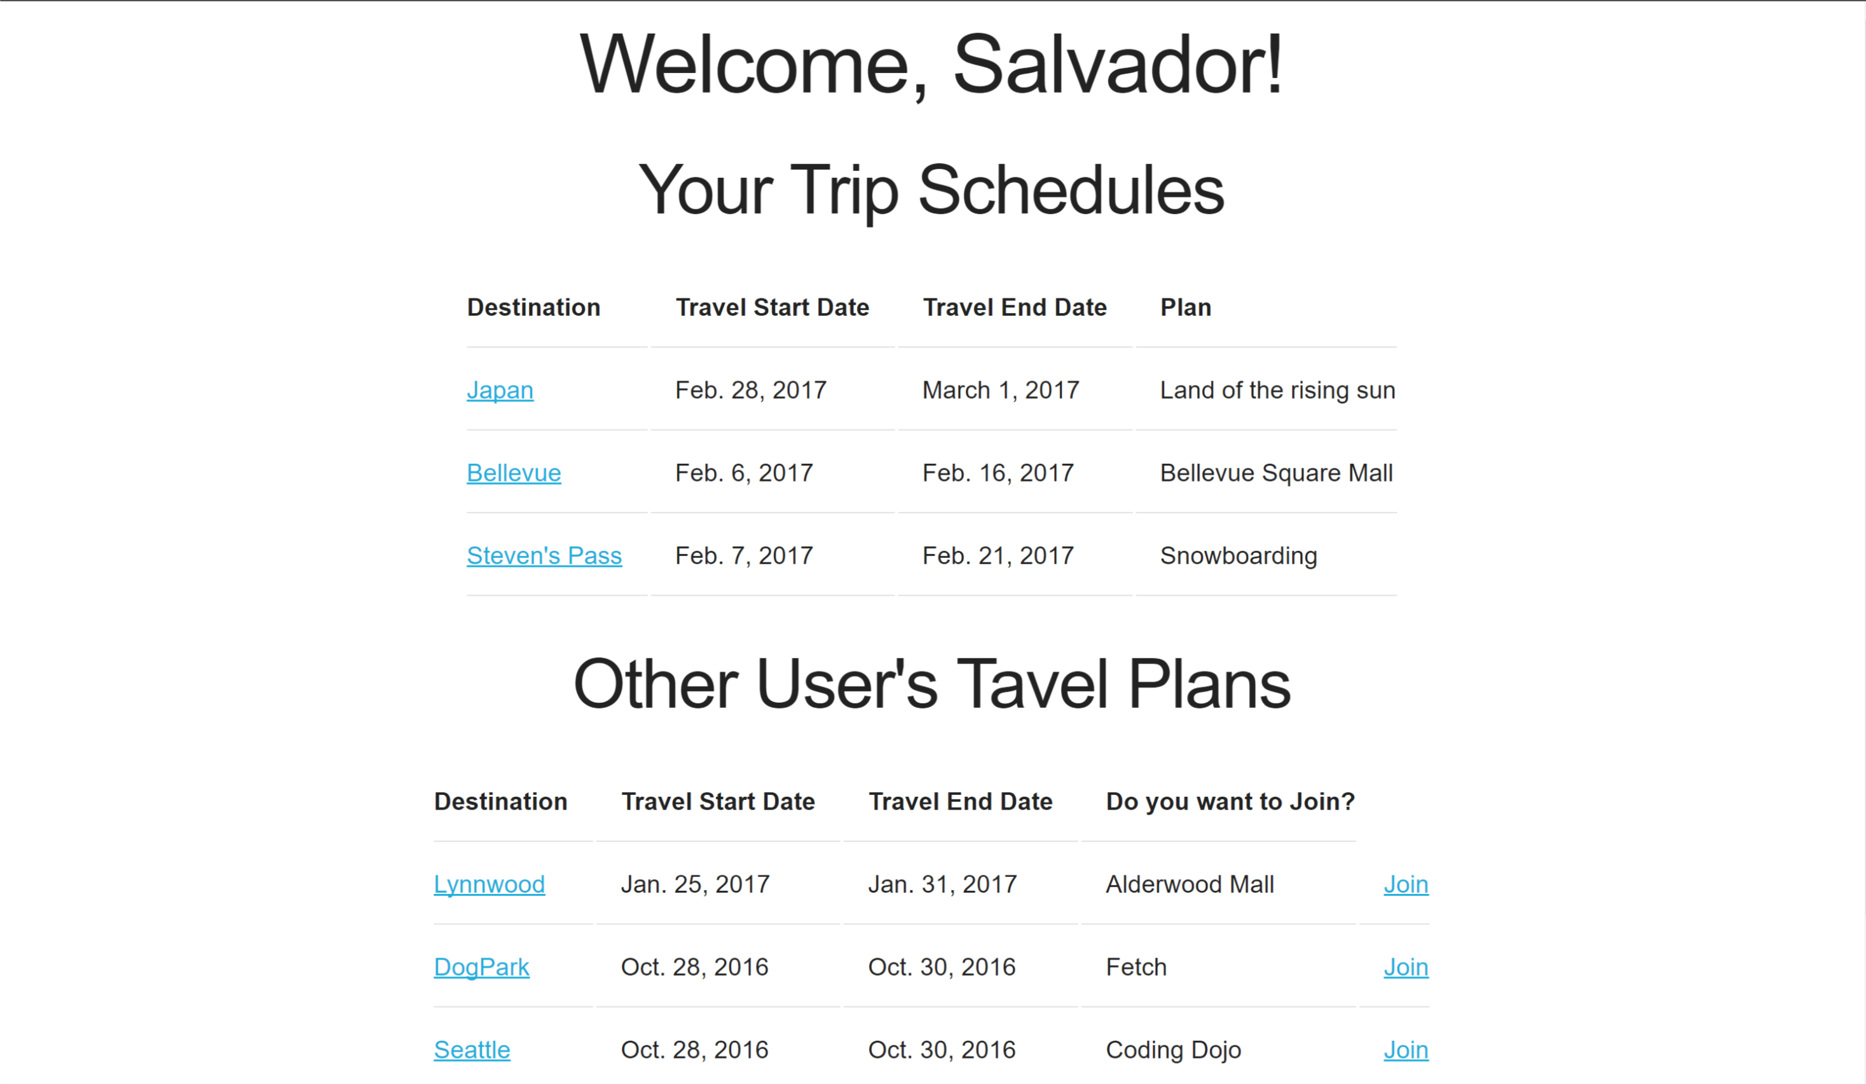Join the DogPark Fetch trip
Viewport: 1866px width, 1084px height.
[1406, 967]
